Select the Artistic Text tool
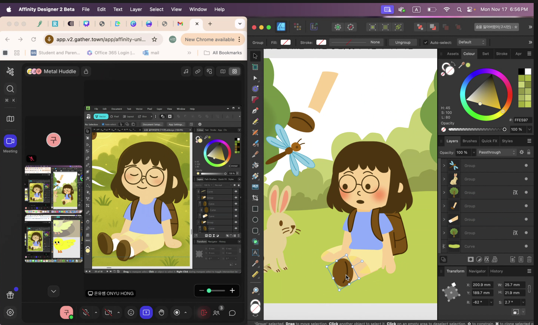 pos(255,252)
